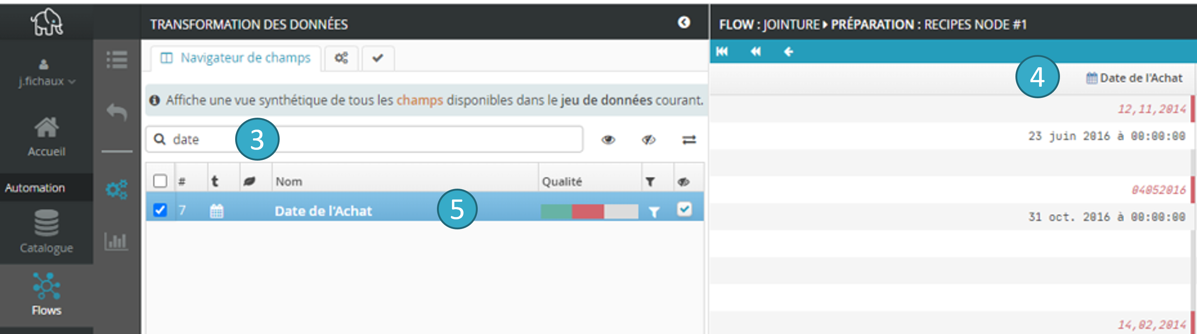The width and height of the screenshot is (1197, 334).
Task: Uncheck the Date de l'Achat row checkbox
Action: click(160, 210)
